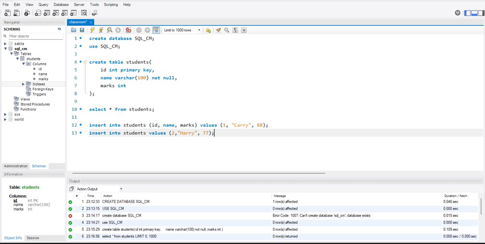The height and width of the screenshot is (244, 485).
Task: Rollback the transaction (X icon)
Action: coord(147,30)
